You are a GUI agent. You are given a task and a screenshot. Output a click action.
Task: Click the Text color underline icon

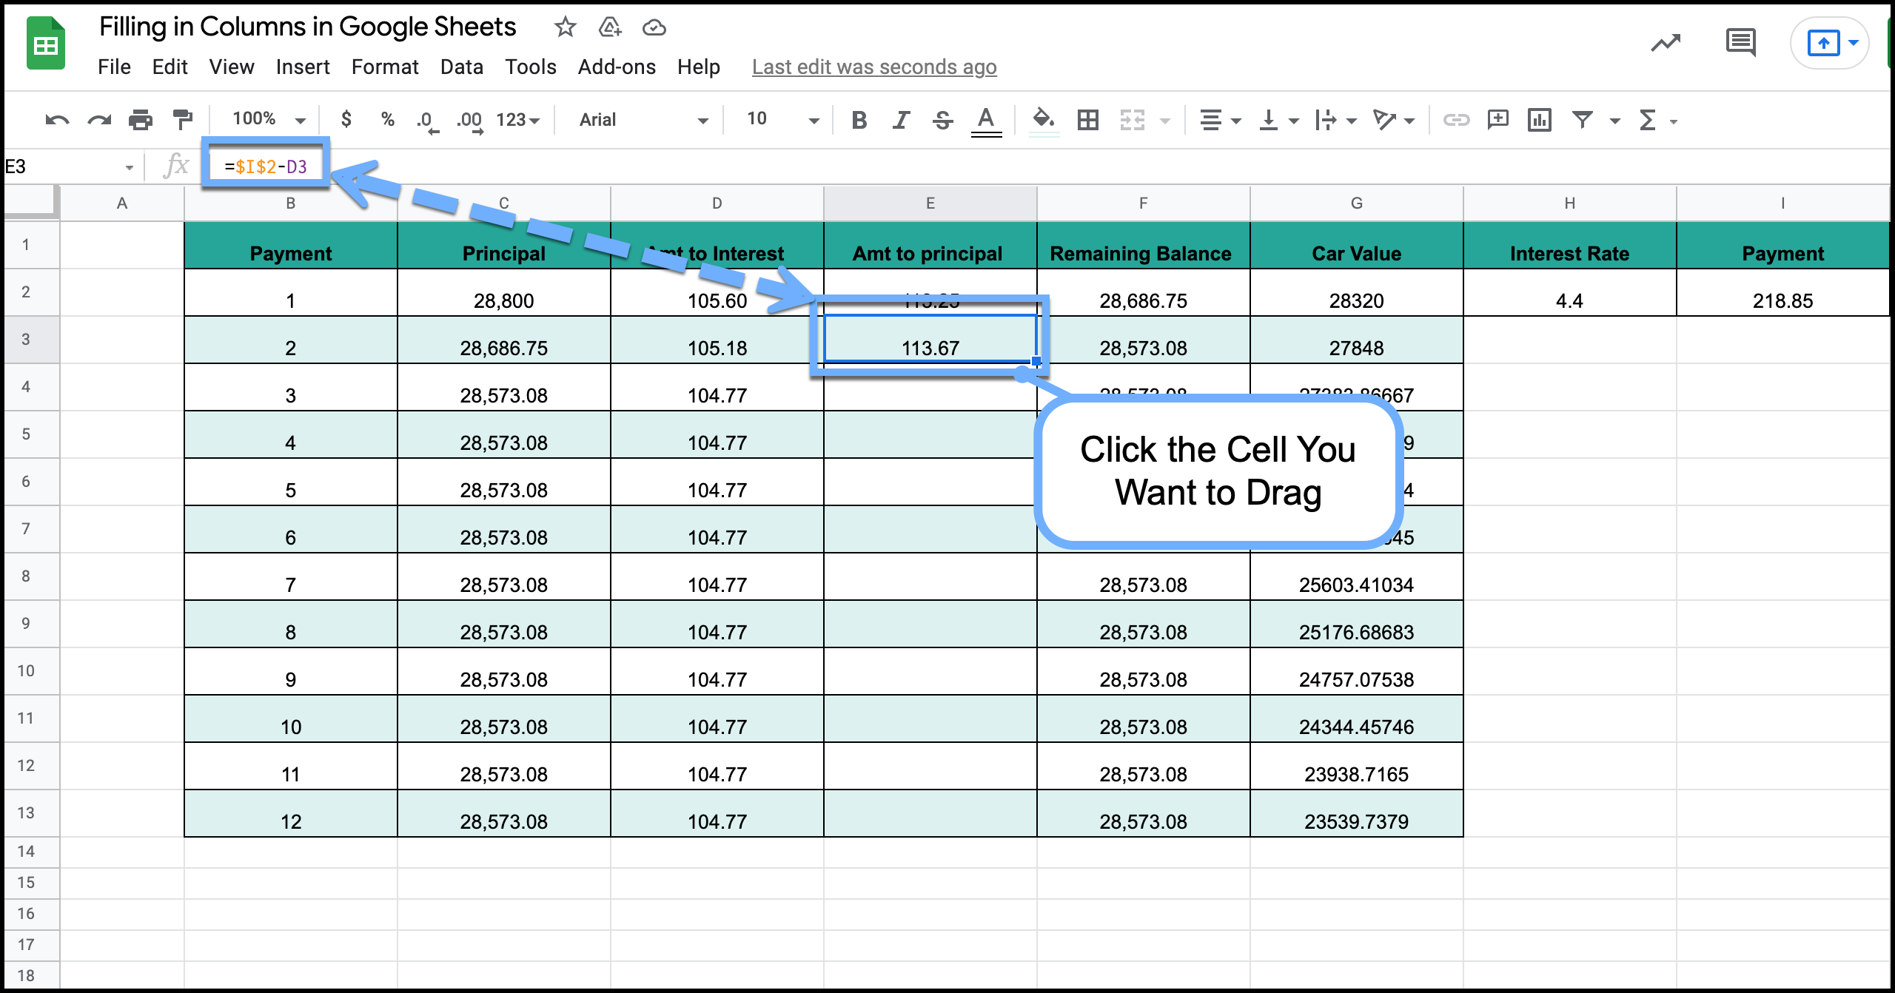click(x=987, y=120)
